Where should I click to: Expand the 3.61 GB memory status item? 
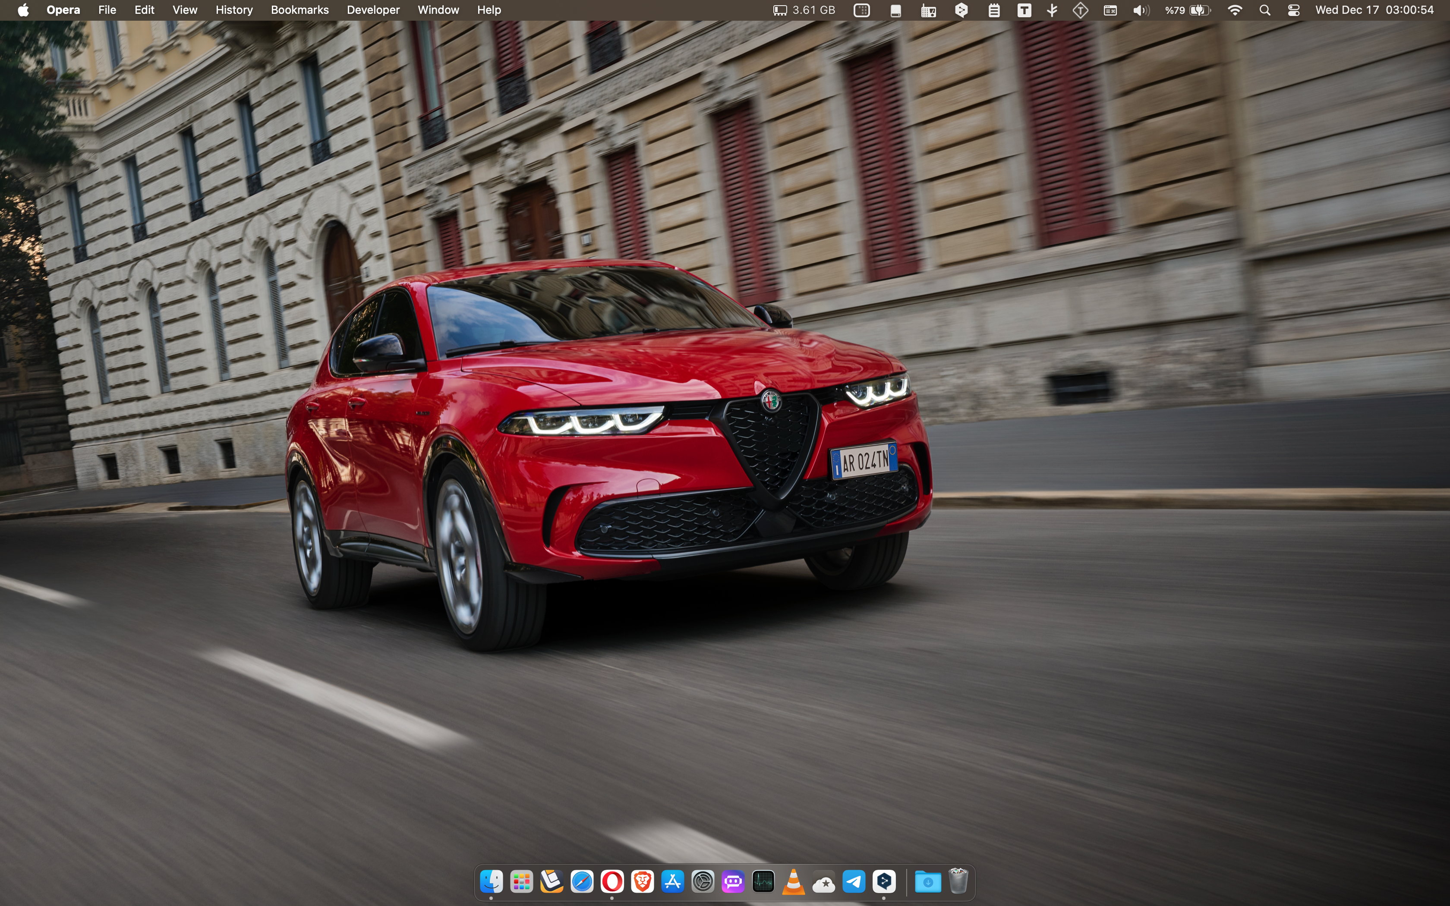pos(804,10)
